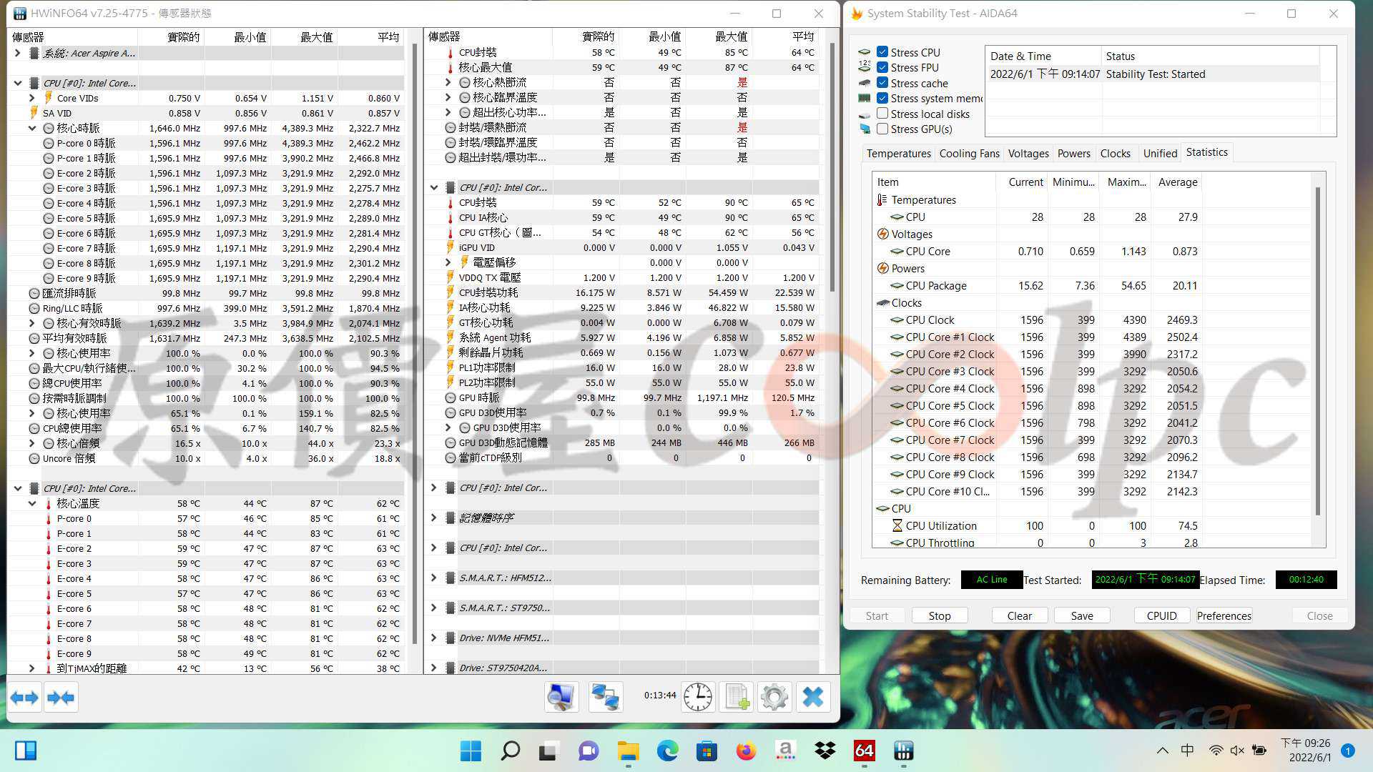Image resolution: width=1373 pixels, height=772 pixels.
Task: Select the CPU封裝功耗 row
Action: pos(622,292)
